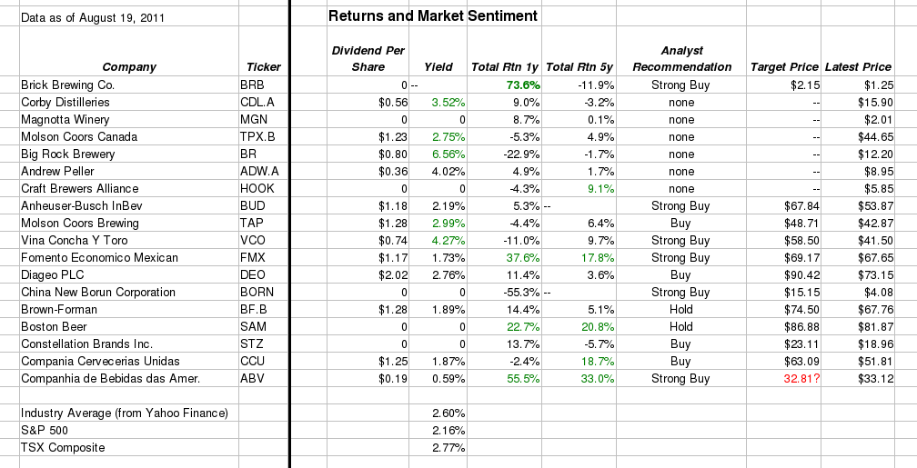
Task: Select the red 32.81? target price cell
Action: pyautogui.click(x=801, y=379)
